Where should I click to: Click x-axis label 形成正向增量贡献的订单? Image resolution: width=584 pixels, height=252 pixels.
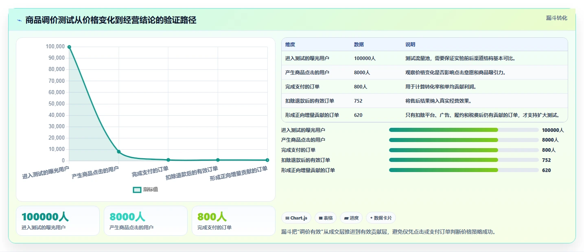(239, 174)
